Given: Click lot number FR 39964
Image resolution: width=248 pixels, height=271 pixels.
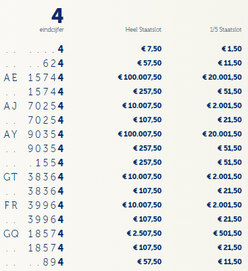Looking at the screenshot, I should 34,205.
